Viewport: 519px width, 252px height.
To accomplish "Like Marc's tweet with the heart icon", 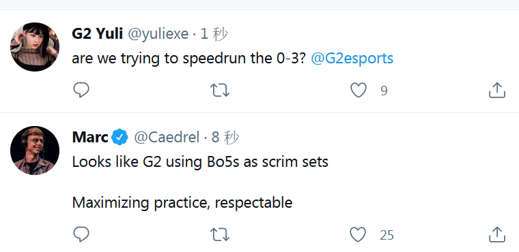I will click(x=359, y=234).
